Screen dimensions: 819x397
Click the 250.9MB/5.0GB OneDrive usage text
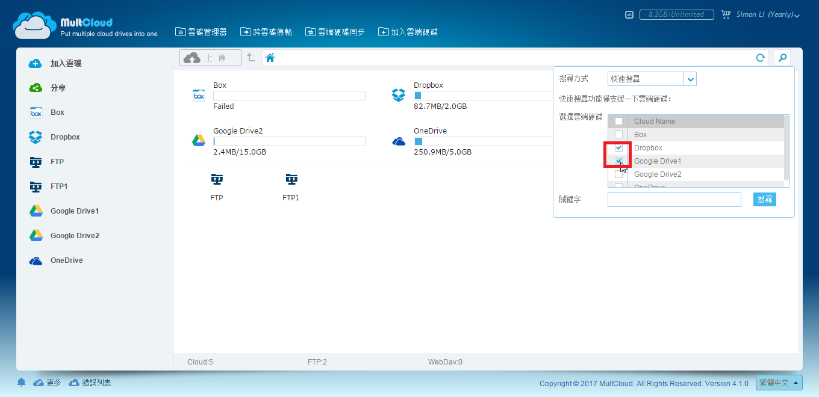[443, 152]
